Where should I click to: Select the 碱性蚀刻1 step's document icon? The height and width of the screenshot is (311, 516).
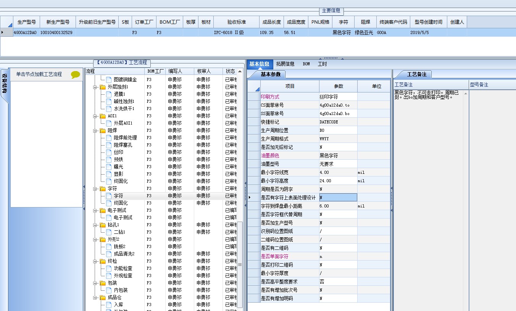pos(109,101)
